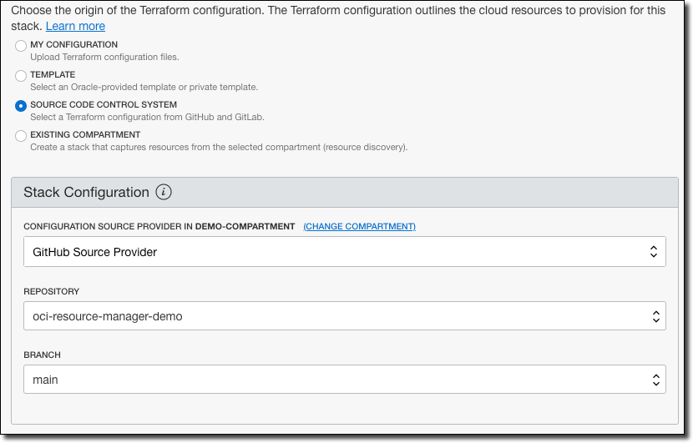The image size is (693, 443).
Task: Click the Source Code Control System label
Action: 104,105
